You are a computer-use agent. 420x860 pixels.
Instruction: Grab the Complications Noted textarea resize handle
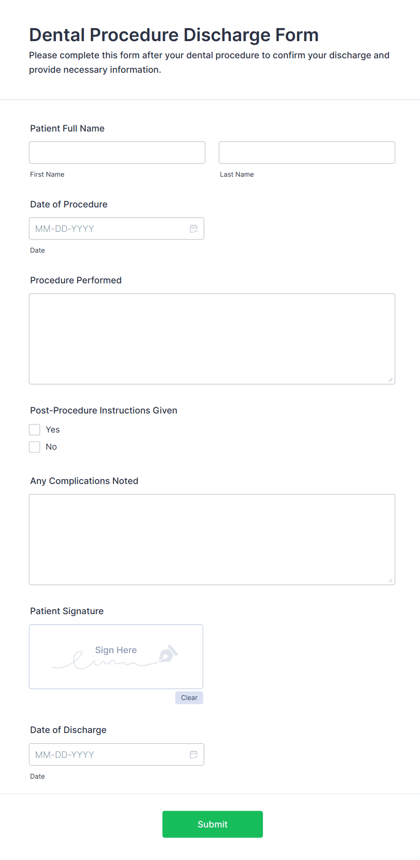point(391,581)
